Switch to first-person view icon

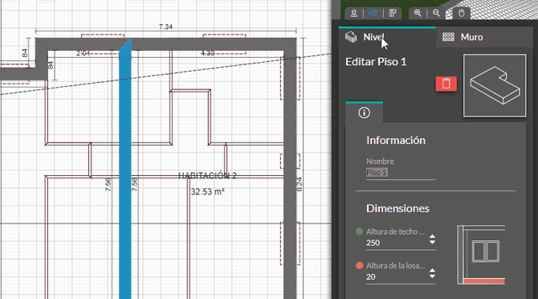click(354, 13)
